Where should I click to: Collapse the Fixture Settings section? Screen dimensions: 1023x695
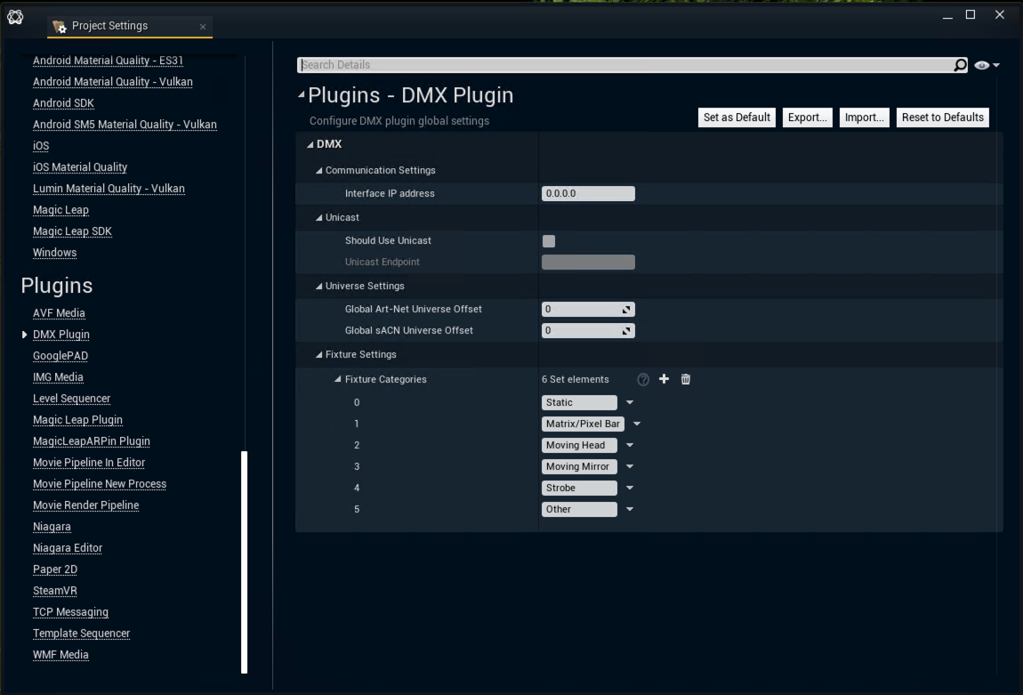pos(320,355)
